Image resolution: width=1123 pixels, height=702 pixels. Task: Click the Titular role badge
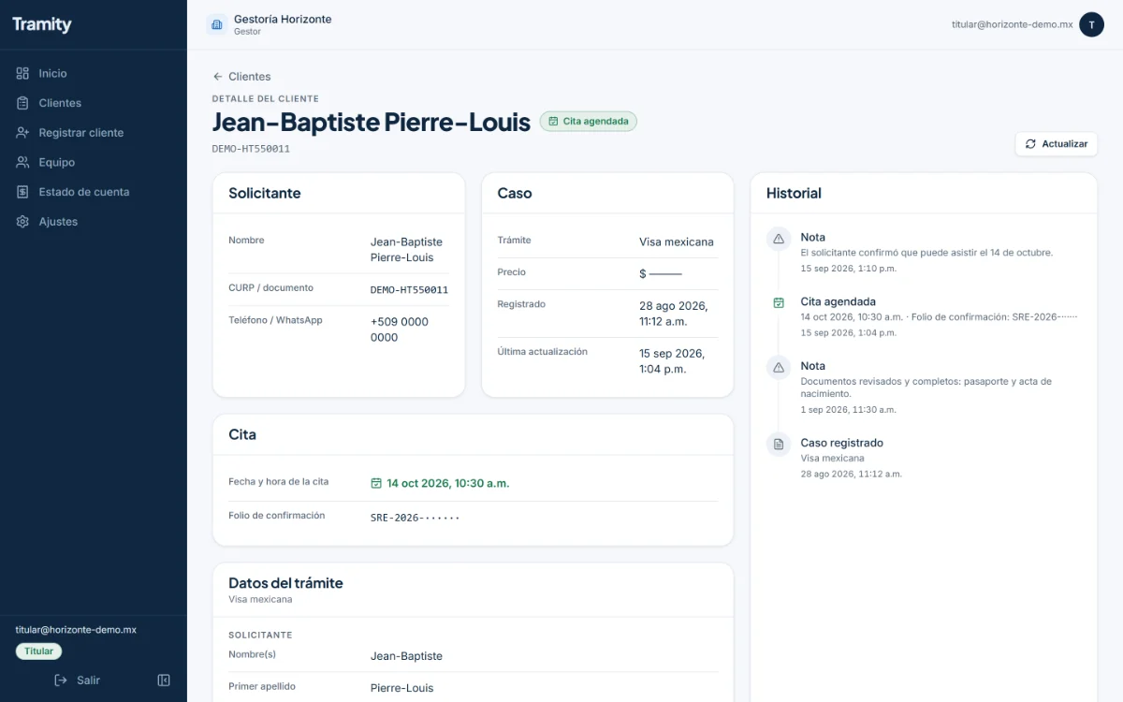tap(38, 651)
